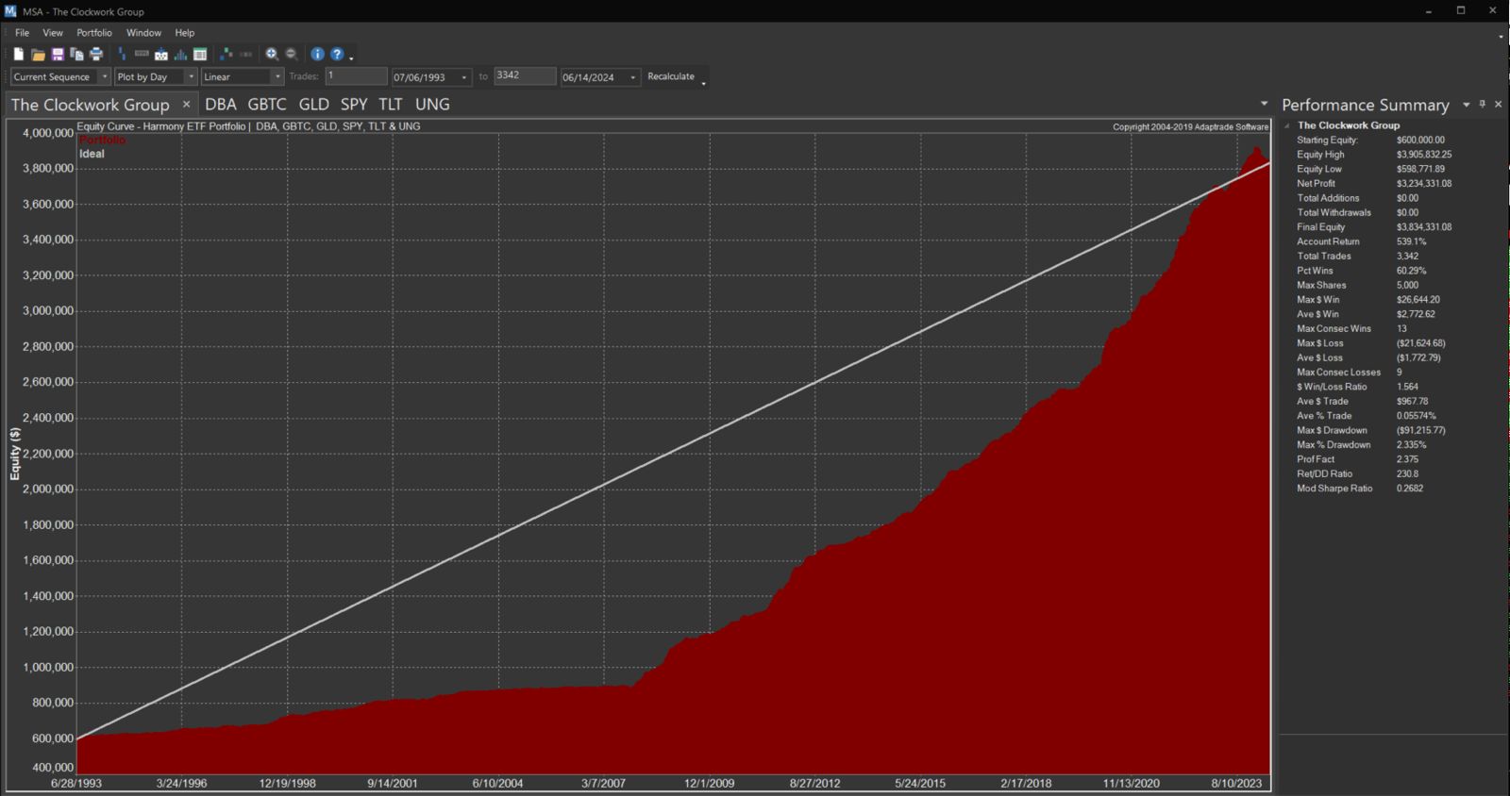Click the New document icon
This screenshot has width=1510, height=796.
pyautogui.click(x=19, y=55)
